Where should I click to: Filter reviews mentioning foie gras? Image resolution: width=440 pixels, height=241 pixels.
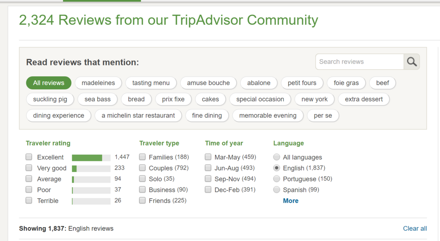click(346, 83)
